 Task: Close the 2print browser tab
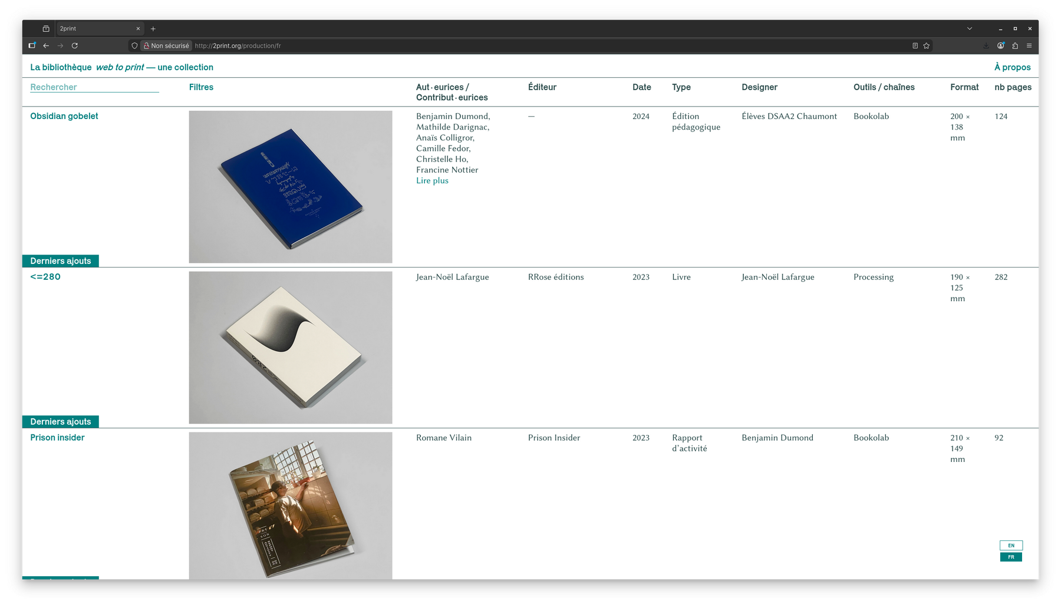pyautogui.click(x=138, y=28)
